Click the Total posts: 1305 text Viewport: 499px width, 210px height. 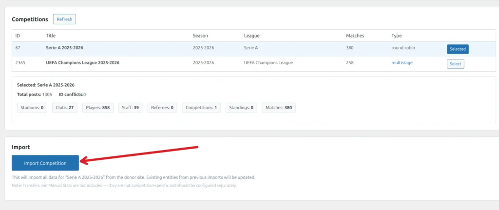click(35, 95)
